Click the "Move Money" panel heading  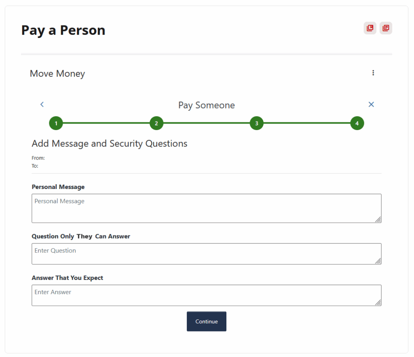(x=57, y=73)
